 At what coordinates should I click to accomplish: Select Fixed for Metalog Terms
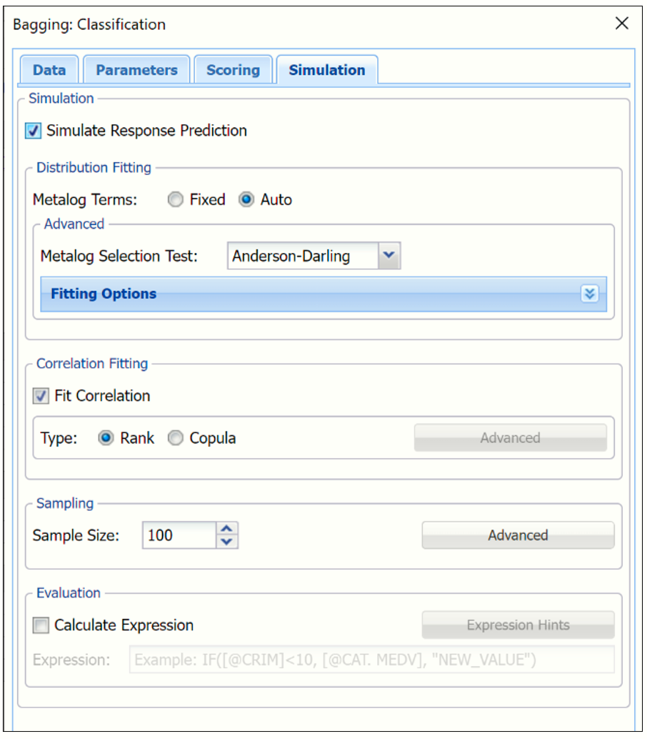pyautogui.click(x=175, y=200)
